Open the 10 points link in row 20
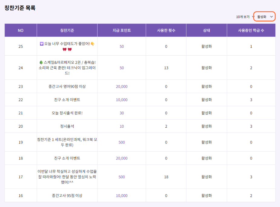 pos(122,126)
